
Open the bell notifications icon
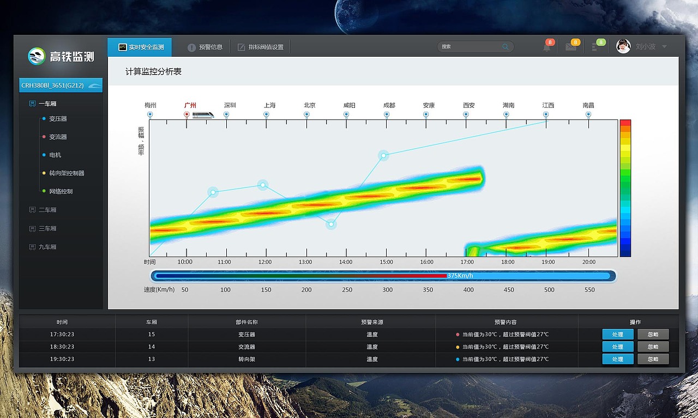[546, 47]
